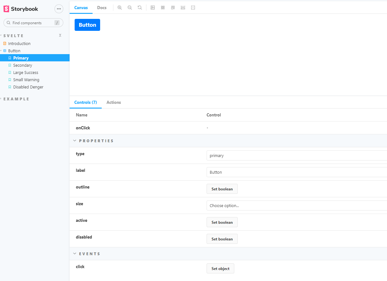Click the bookmark icon beside Small Warning
Screen dimensions: 387x281
(x=10, y=80)
